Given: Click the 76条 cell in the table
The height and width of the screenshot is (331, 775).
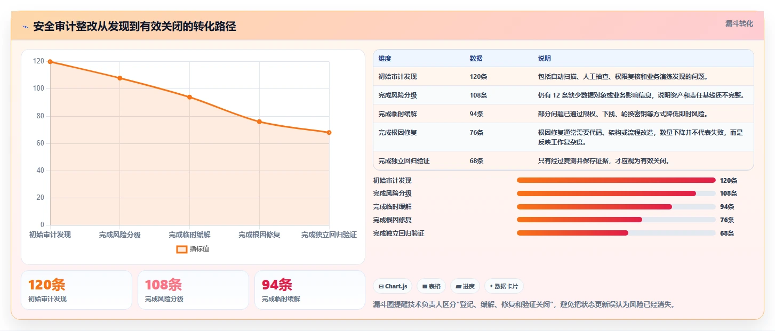Looking at the screenshot, I should point(476,133).
